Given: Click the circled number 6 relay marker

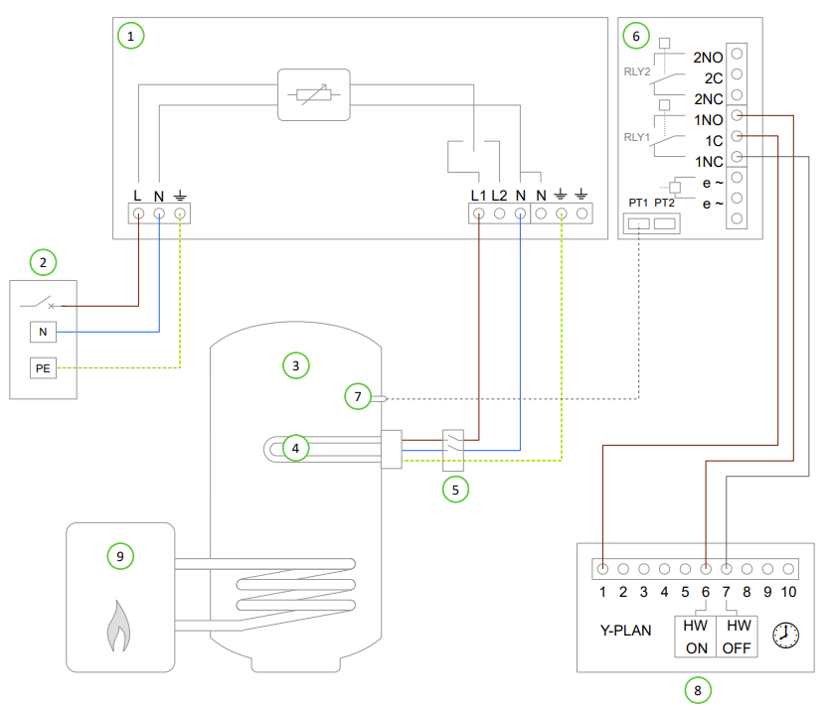Looking at the screenshot, I should pyautogui.click(x=636, y=36).
